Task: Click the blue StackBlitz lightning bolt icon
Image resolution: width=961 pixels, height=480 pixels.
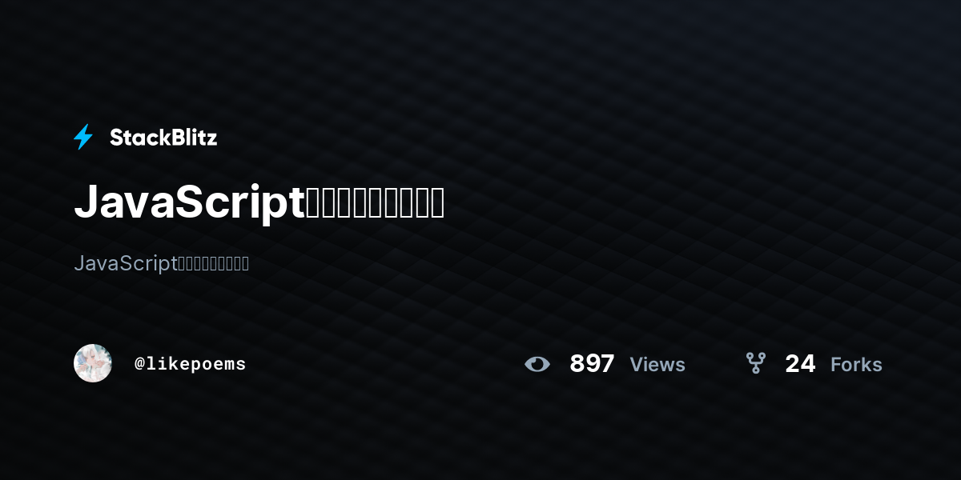Action: [83, 137]
